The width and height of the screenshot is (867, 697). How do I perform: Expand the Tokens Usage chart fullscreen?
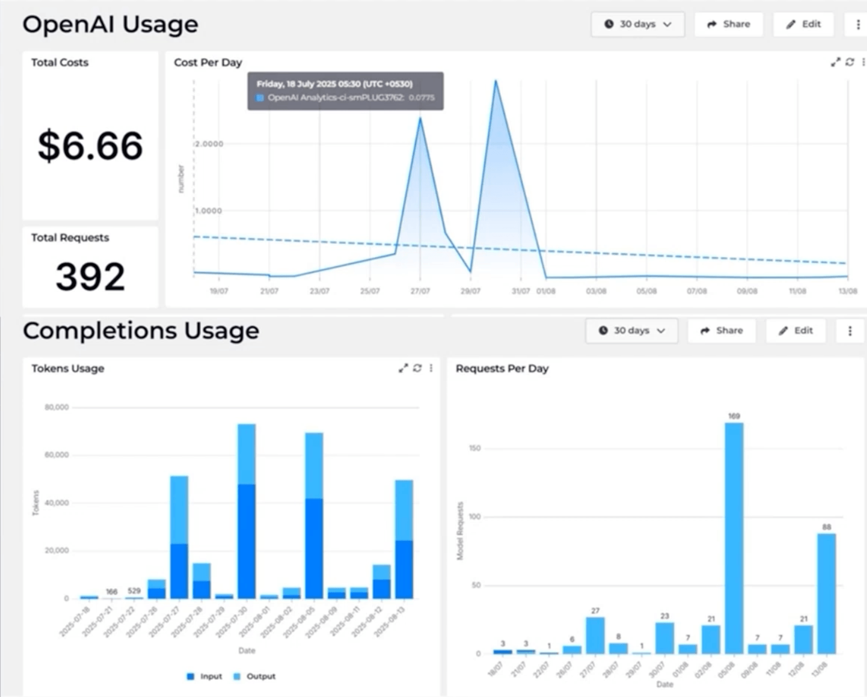pos(403,368)
